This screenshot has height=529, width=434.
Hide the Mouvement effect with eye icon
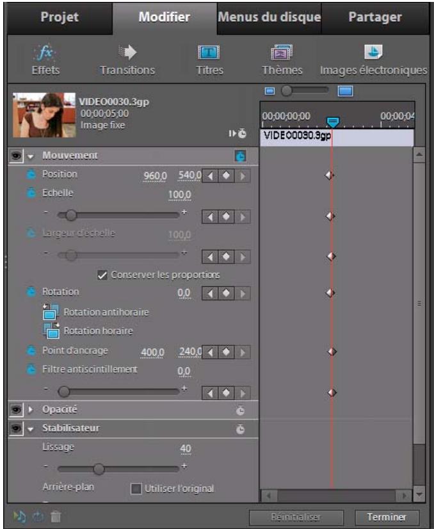coord(16,156)
